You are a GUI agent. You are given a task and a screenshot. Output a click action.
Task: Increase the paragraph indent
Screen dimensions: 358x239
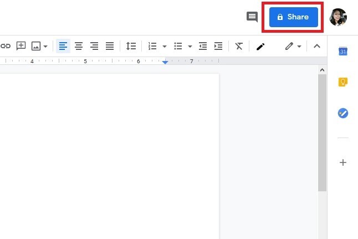click(x=218, y=46)
